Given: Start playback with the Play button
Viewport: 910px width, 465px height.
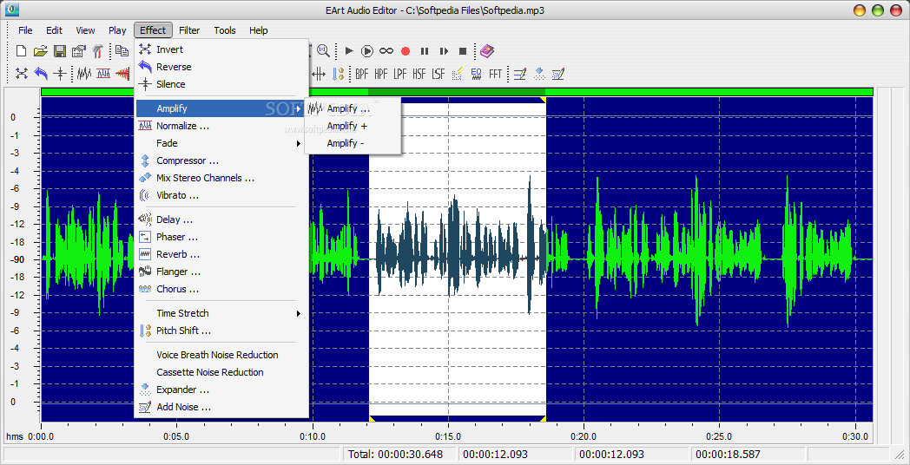Looking at the screenshot, I should click(x=349, y=51).
